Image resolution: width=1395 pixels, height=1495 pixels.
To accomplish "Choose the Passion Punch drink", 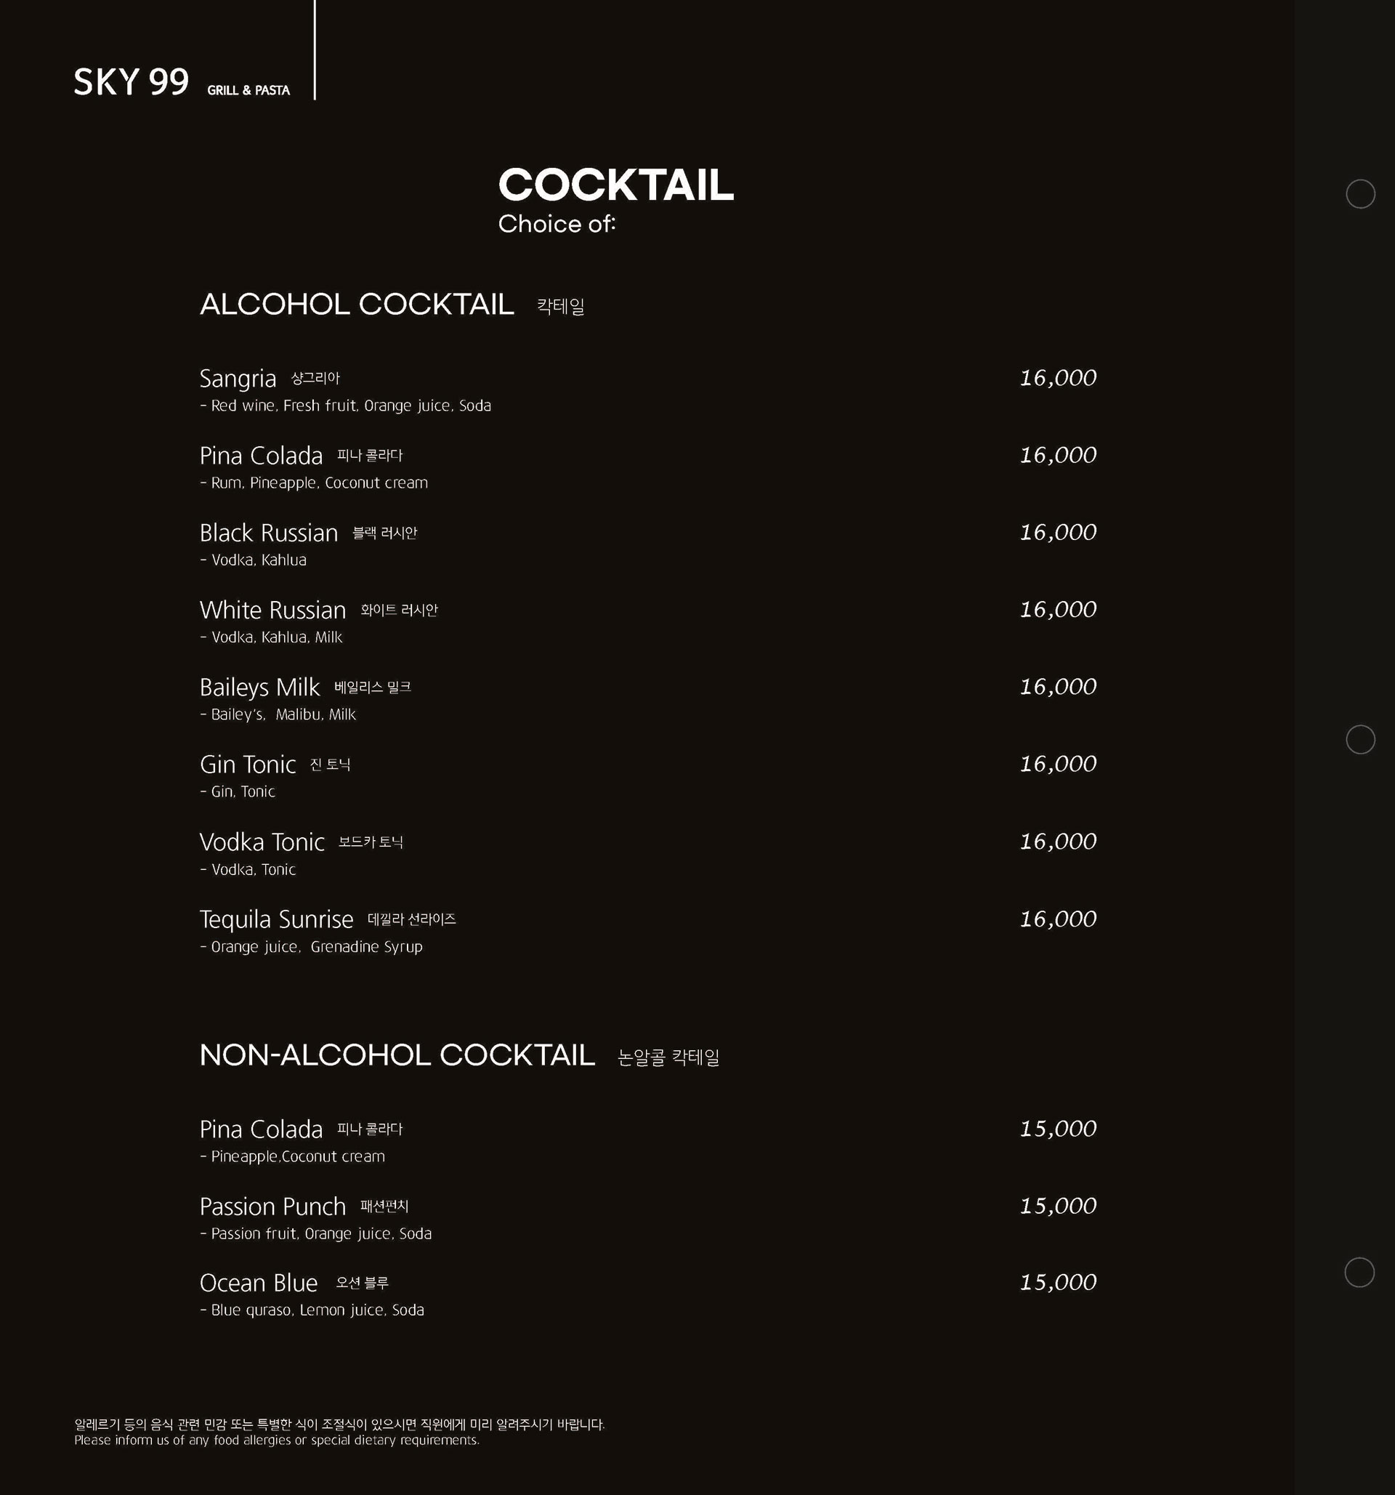I will 273,1206.
